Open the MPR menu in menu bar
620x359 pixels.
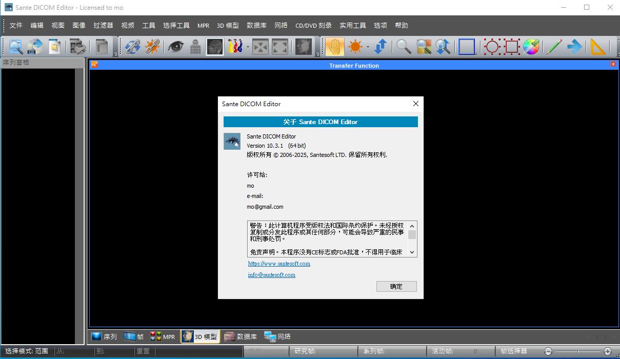[x=204, y=25]
